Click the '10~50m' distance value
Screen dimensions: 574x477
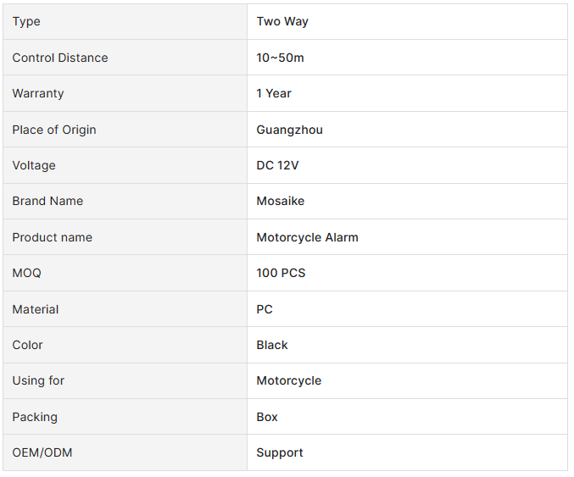coord(280,58)
